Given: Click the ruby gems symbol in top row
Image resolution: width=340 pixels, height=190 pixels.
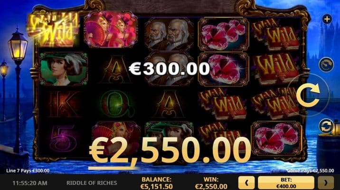Looking at the screenshot, I should (223, 34).
